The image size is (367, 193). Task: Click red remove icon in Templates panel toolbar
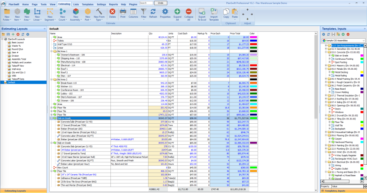click(348, 34)
